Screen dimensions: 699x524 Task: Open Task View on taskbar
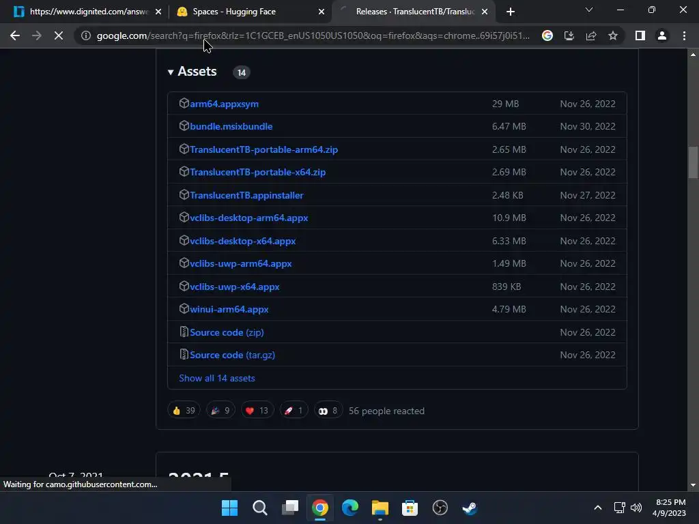click(289, 508)
